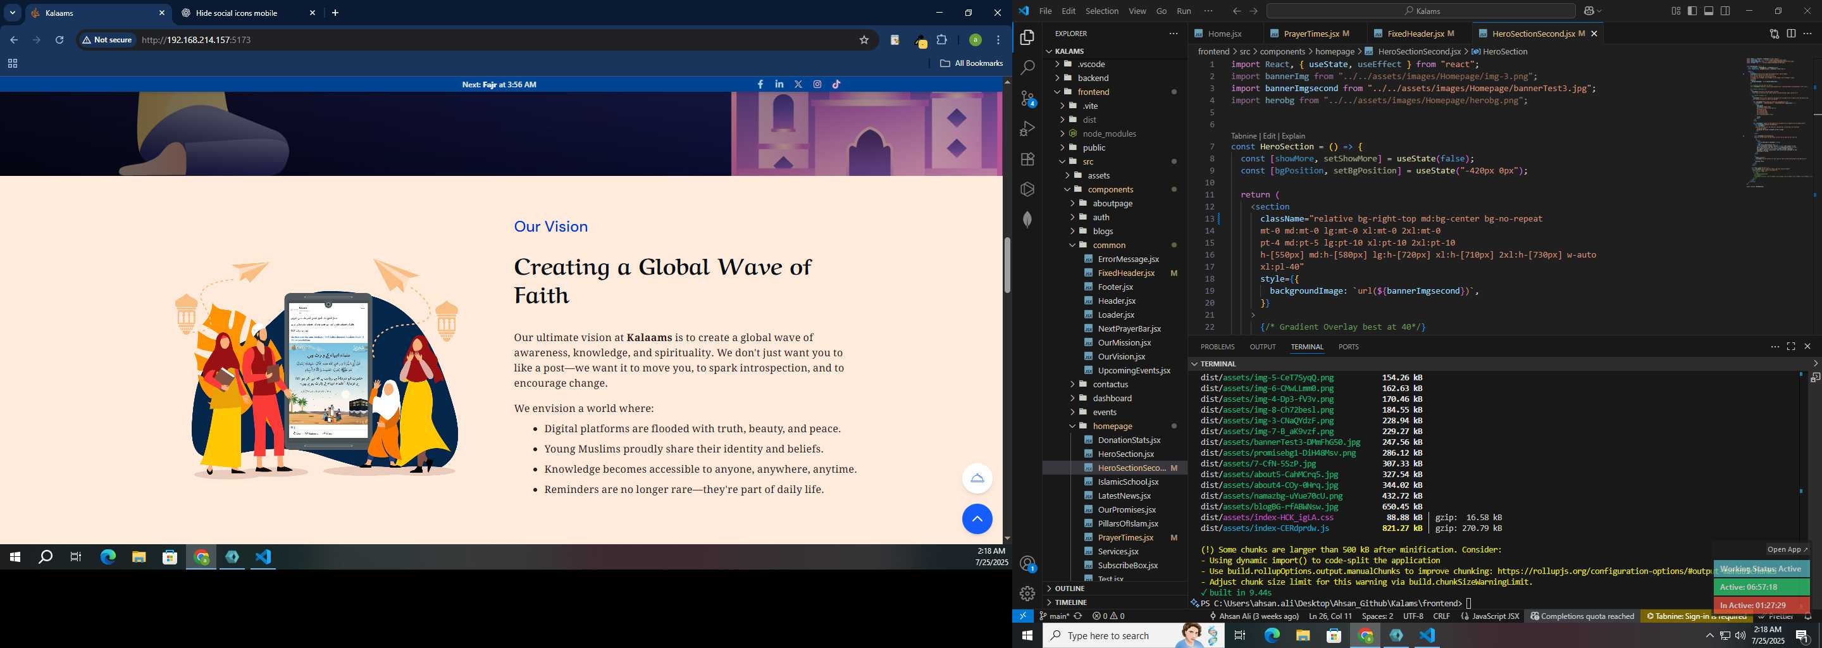Click the VS Code Kalams command center search box

[1421, 11]
